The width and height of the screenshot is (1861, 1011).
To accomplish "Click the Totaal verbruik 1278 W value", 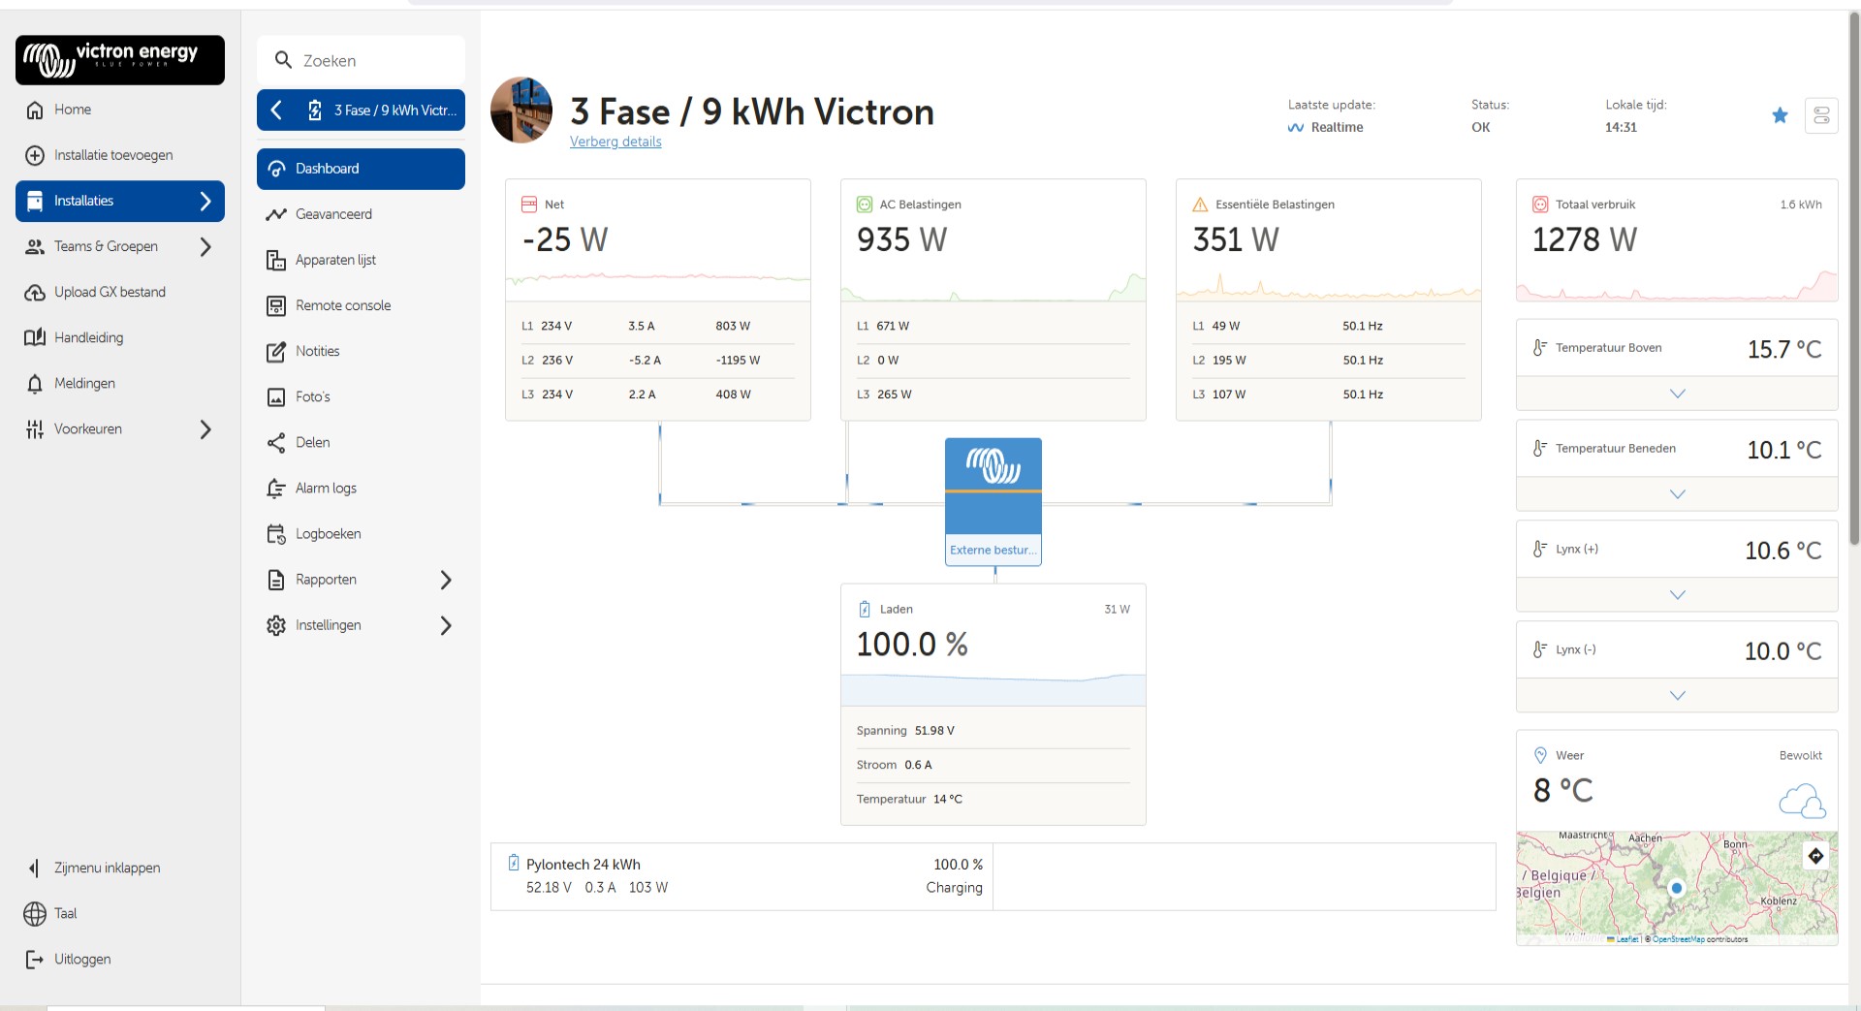I will coord(1584,239).
